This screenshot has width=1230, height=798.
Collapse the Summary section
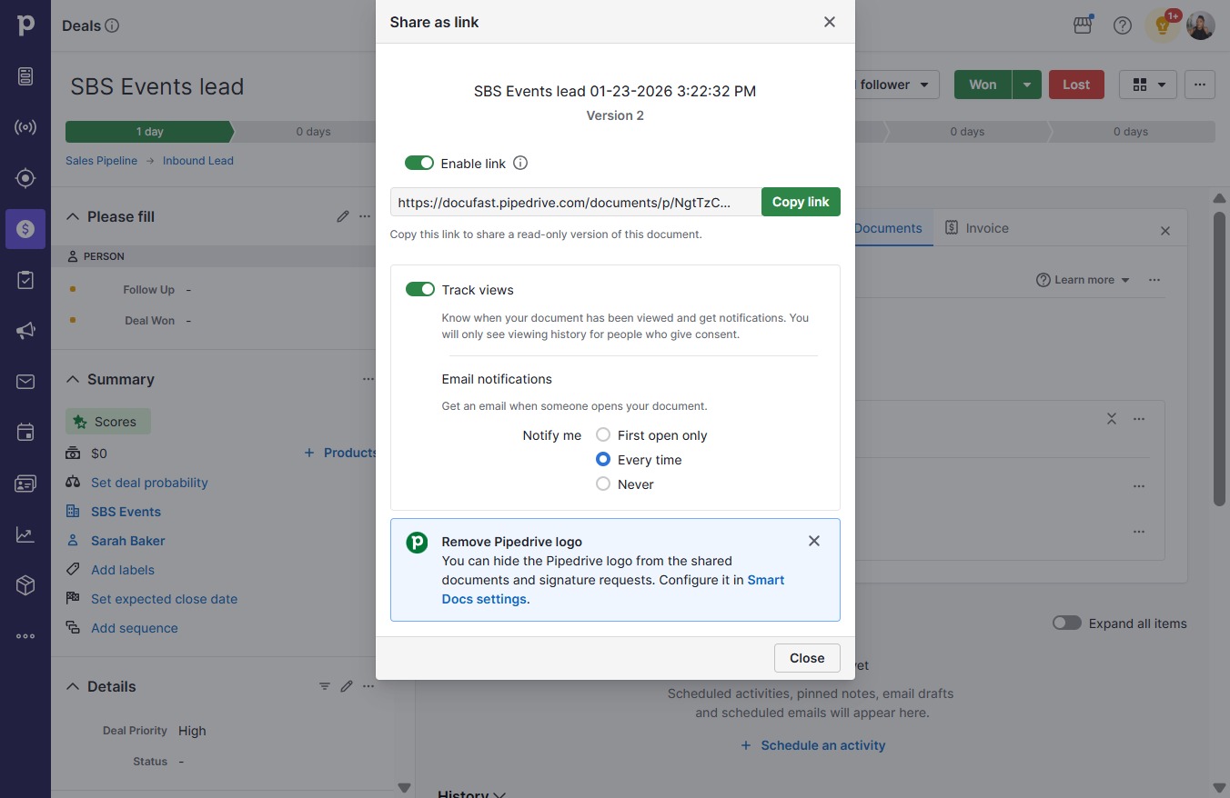pos(73,379)
